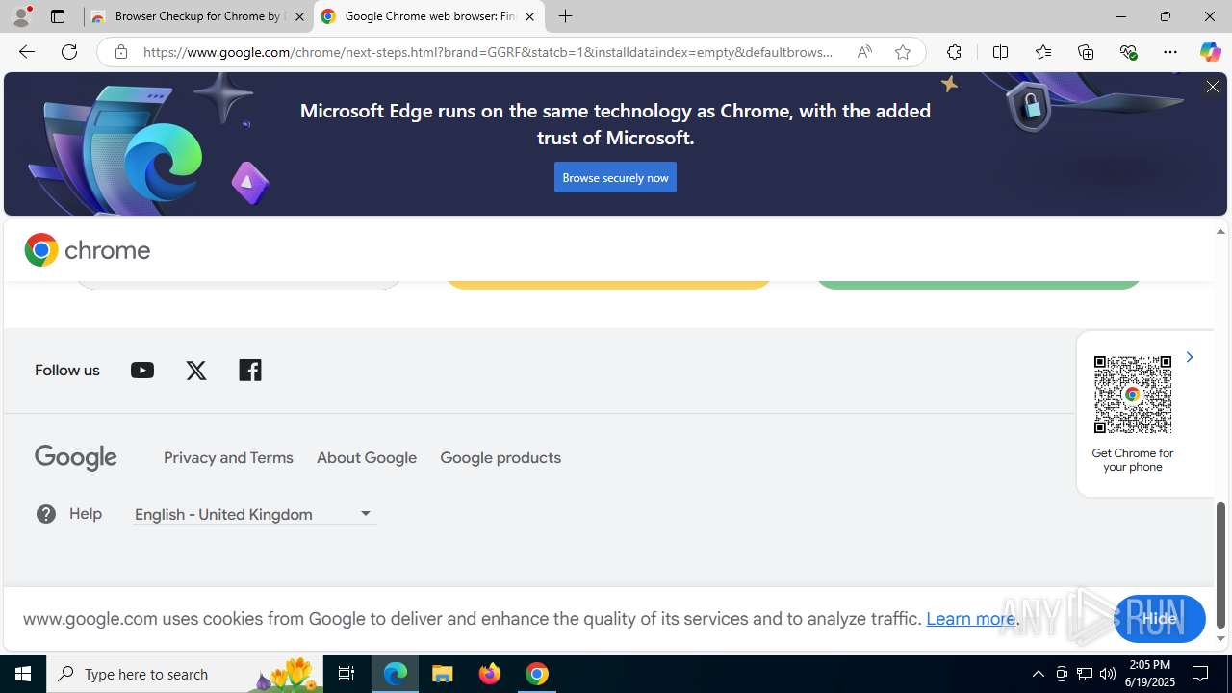Go back to previous page

click(x=26, y=52)
